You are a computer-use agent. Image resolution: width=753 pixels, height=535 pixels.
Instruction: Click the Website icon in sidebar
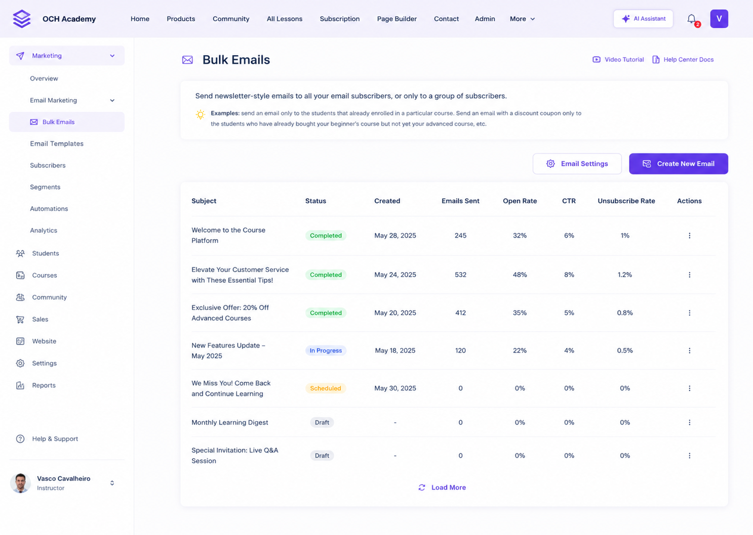(20, 341)
